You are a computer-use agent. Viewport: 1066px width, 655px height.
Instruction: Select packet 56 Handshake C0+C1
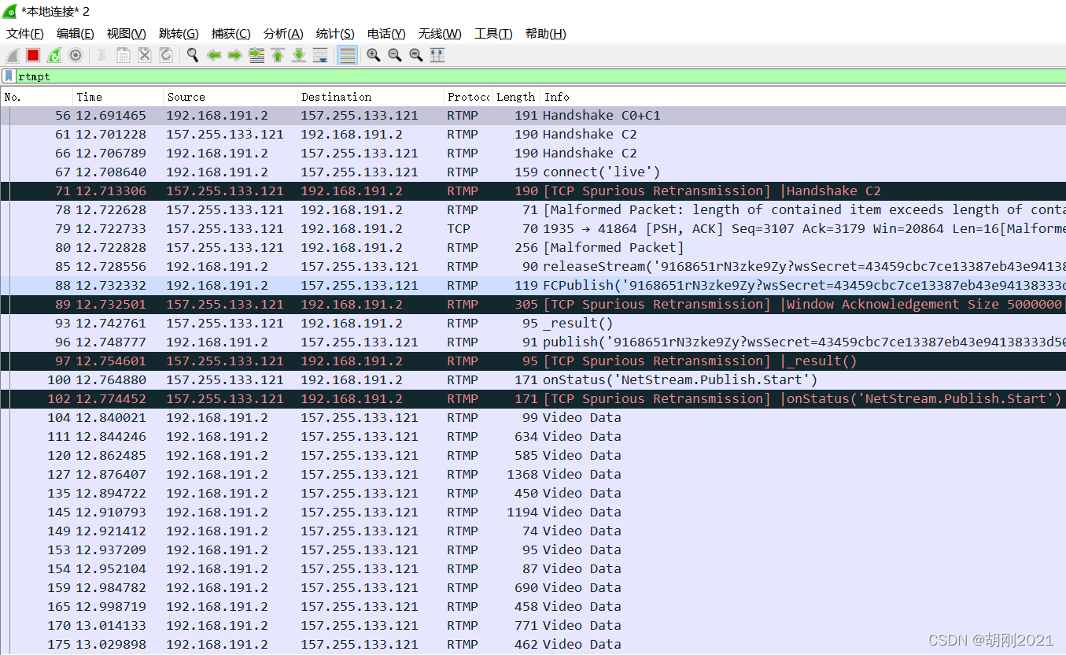pyautogui.click(x=533, y=116)
